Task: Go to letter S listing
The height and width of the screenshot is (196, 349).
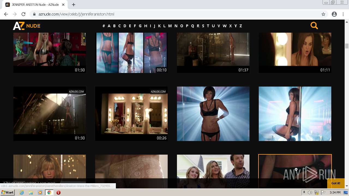Action: [203, 26]
